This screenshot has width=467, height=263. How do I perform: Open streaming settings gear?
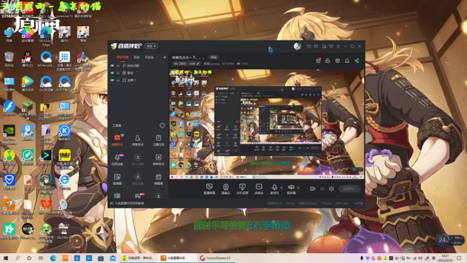point(332,189)
